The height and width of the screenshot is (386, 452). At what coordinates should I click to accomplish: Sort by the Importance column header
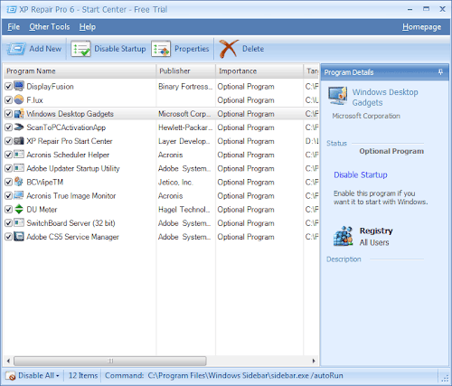[259, 71]
